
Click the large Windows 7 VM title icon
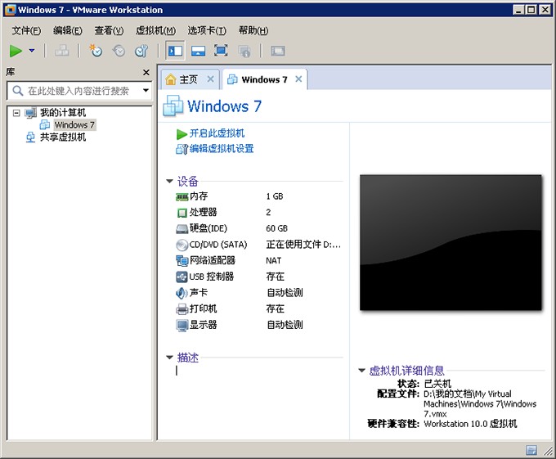(x=173, y=106)
